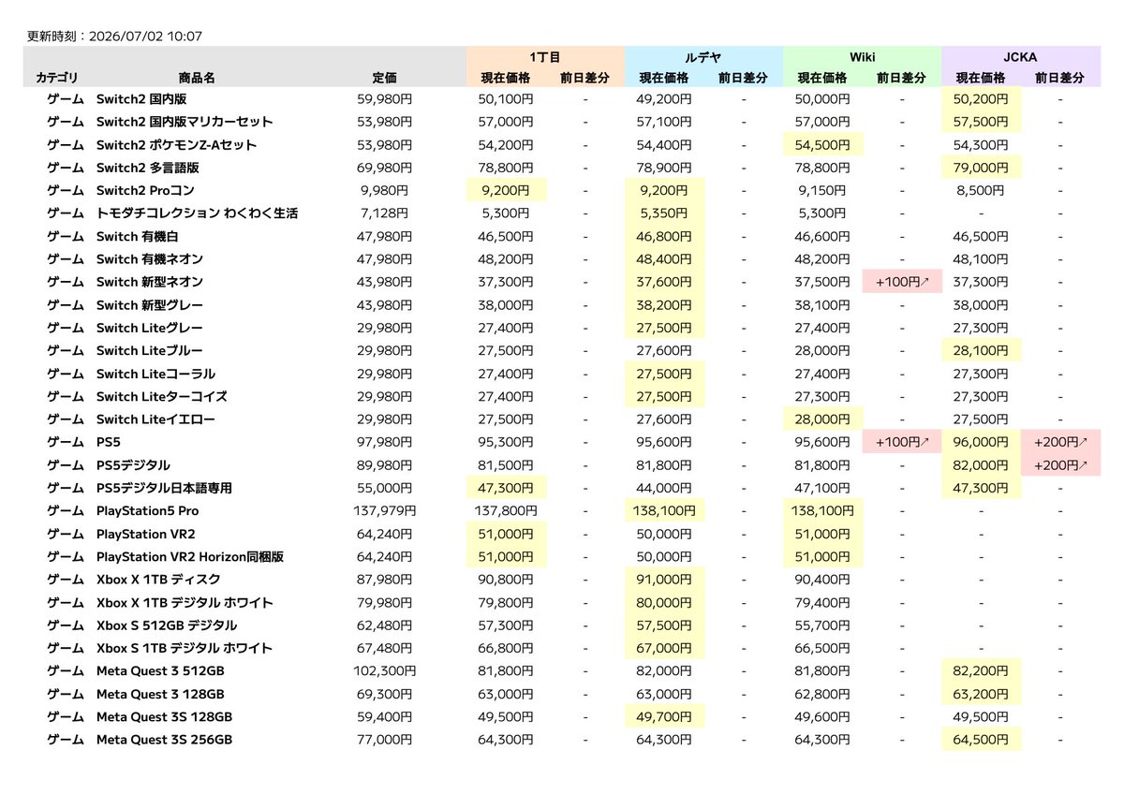Click product name Xbox S 1TB デジタル ホワイト
Image resolution: width=1124 pixels, height=794 pixels.
(x=184, y=649)
